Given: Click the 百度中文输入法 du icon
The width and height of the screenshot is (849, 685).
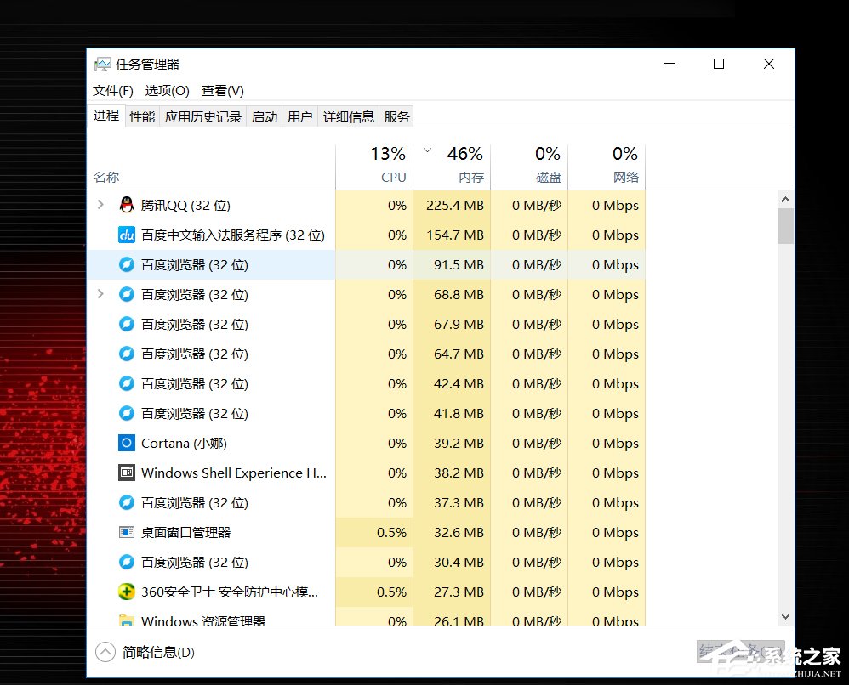Looking at the screenshot, I should (x=126, y=235).
